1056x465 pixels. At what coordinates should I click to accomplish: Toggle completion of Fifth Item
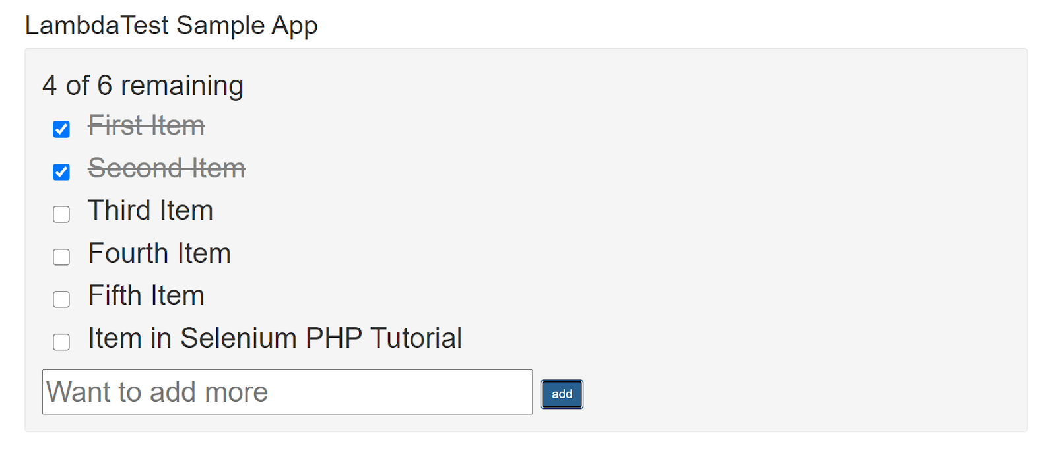coord(61,299)
